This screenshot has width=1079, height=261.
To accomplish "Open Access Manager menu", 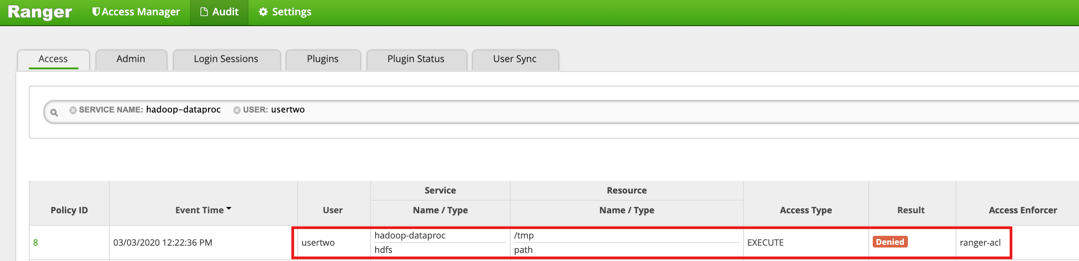I will (x=136, y=12).
